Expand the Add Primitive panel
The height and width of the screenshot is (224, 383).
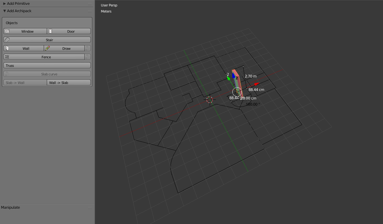click(x=5, y=4)
